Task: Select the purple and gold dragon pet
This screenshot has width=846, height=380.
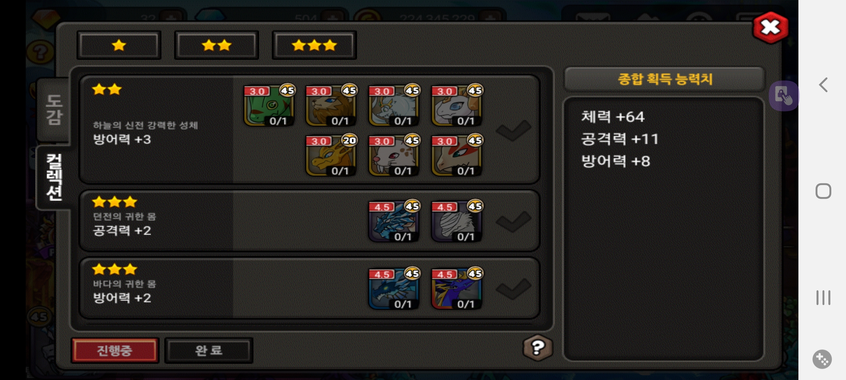Action: point(457,289)
